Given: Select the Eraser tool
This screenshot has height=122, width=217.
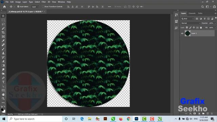Looking at the screenshot, I should 3,61.
